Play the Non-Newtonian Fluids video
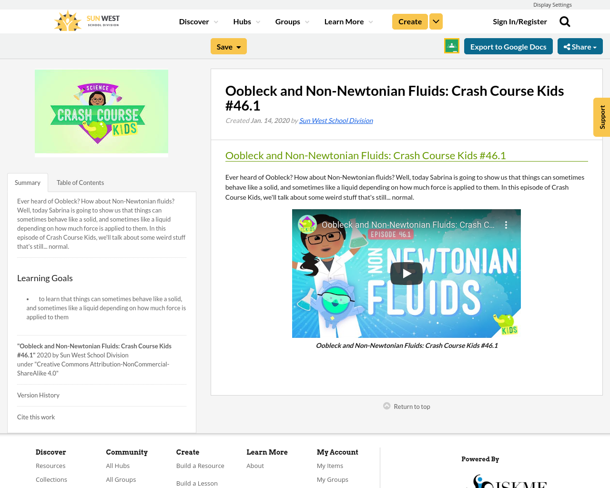Image resolution: width=610 pixels, height=488 pixels. (x=406, y=273)
